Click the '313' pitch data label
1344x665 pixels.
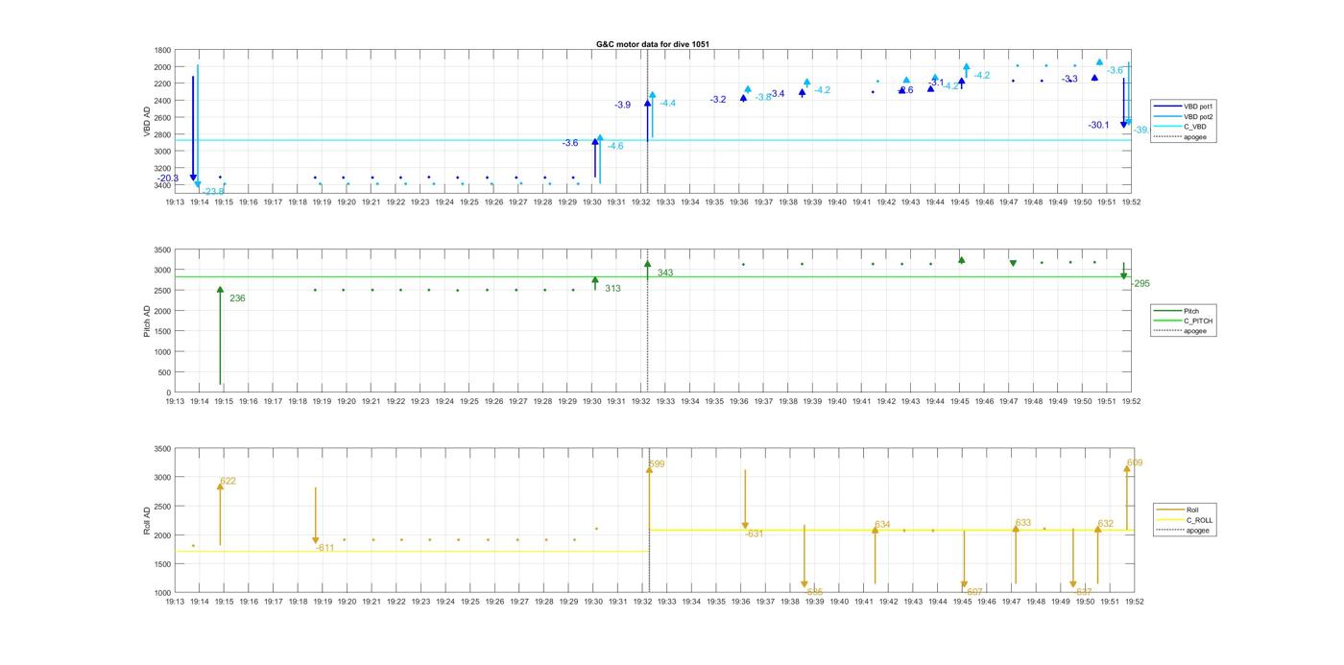point(612,289)
